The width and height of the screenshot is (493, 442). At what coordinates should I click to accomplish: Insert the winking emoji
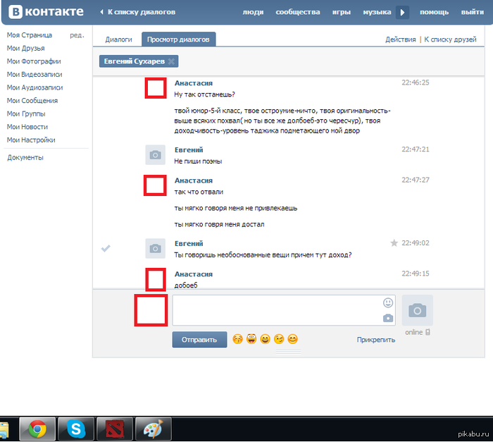279,339
